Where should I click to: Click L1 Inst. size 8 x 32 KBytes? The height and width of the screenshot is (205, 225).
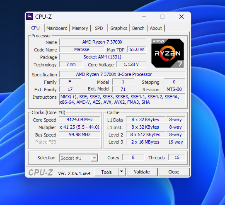(x=145, y=127)
